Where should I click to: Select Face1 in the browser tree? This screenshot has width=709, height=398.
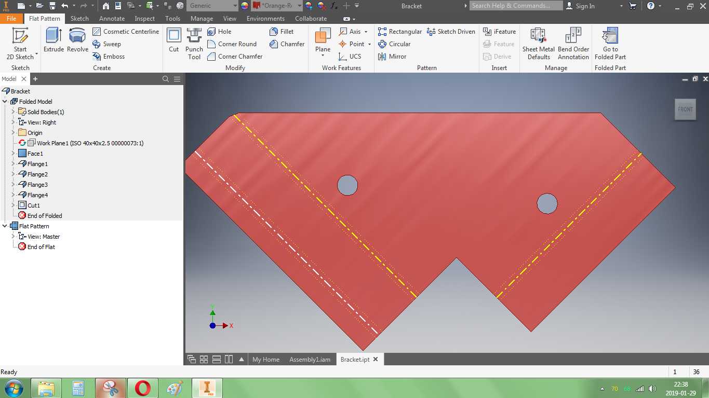point(31,154)
